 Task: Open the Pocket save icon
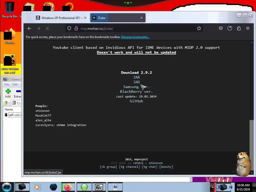(x=221, y=28)
